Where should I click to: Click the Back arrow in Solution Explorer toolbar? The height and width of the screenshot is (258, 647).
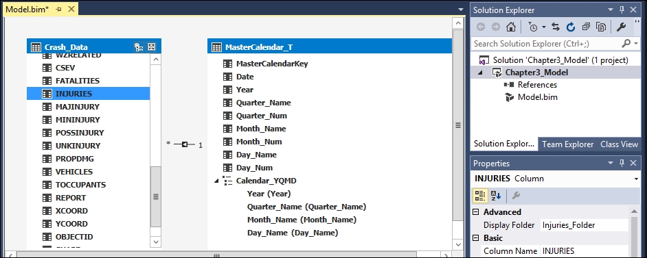481,27
